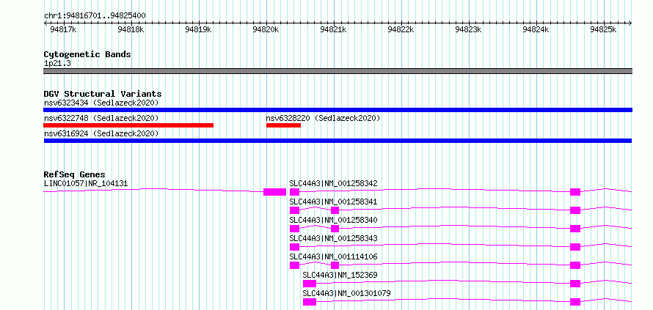Select the last visible exon of NM_152369

[x=575, y=284]
